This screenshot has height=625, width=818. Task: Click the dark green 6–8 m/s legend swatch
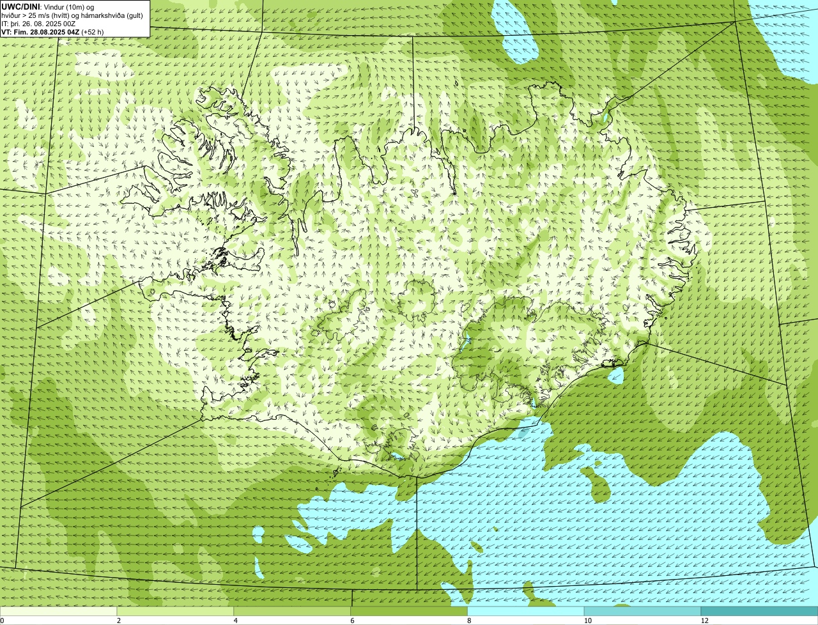pyautogui.click(x=410, y=612)
